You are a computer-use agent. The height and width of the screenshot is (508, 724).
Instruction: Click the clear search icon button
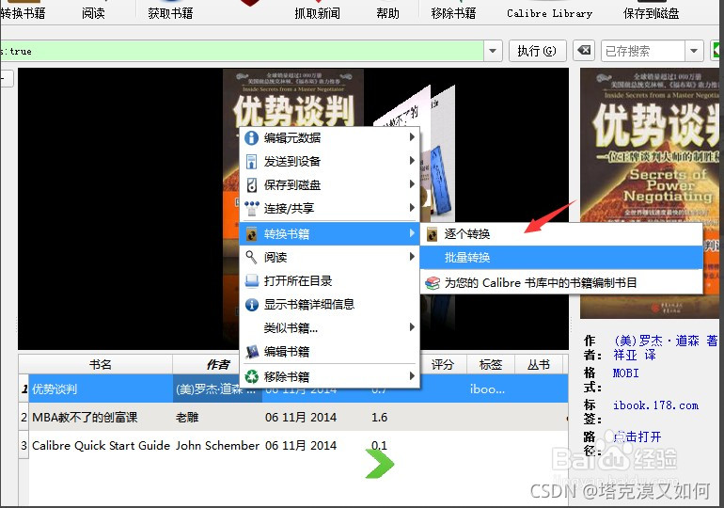point(584,51)
